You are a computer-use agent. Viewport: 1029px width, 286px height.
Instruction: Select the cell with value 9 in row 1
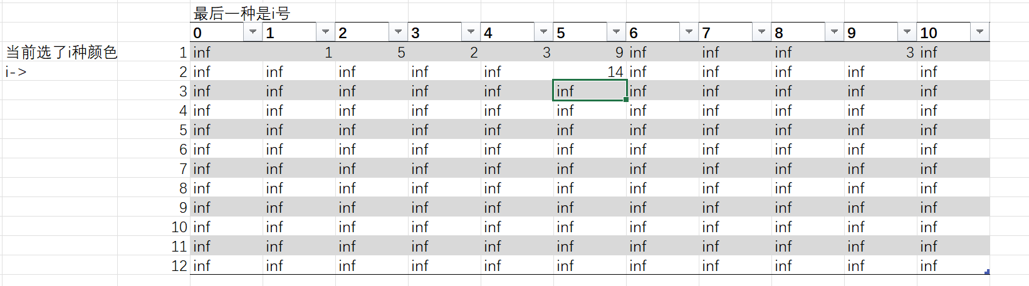coord(589,53)
